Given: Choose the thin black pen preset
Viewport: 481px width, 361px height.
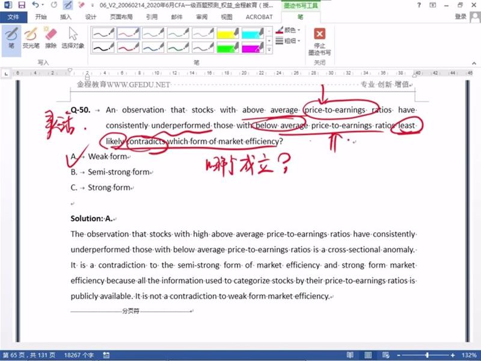Looking at the screenshot, I should coord(103,33).
